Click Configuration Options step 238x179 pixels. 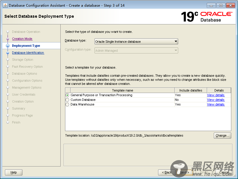[27, 80]
